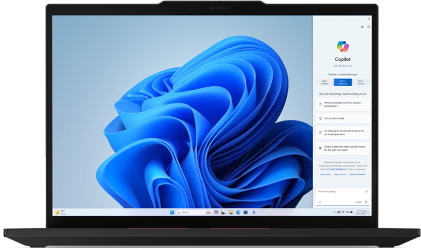Viewport: 421px width, 250px height.
Task: Launch Microsoft Edge from taskbar
Action: click(238, 213)
